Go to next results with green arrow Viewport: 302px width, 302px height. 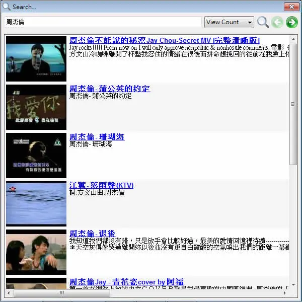(292, 22)
